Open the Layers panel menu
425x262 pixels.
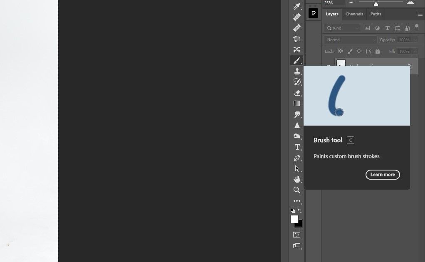[x=420, y=14]
